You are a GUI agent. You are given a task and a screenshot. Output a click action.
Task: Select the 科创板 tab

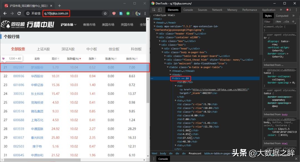point(136,49)
